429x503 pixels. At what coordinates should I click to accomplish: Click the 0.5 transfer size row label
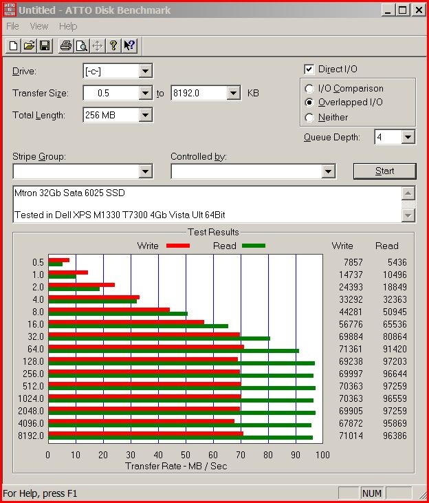click(38, 262)
